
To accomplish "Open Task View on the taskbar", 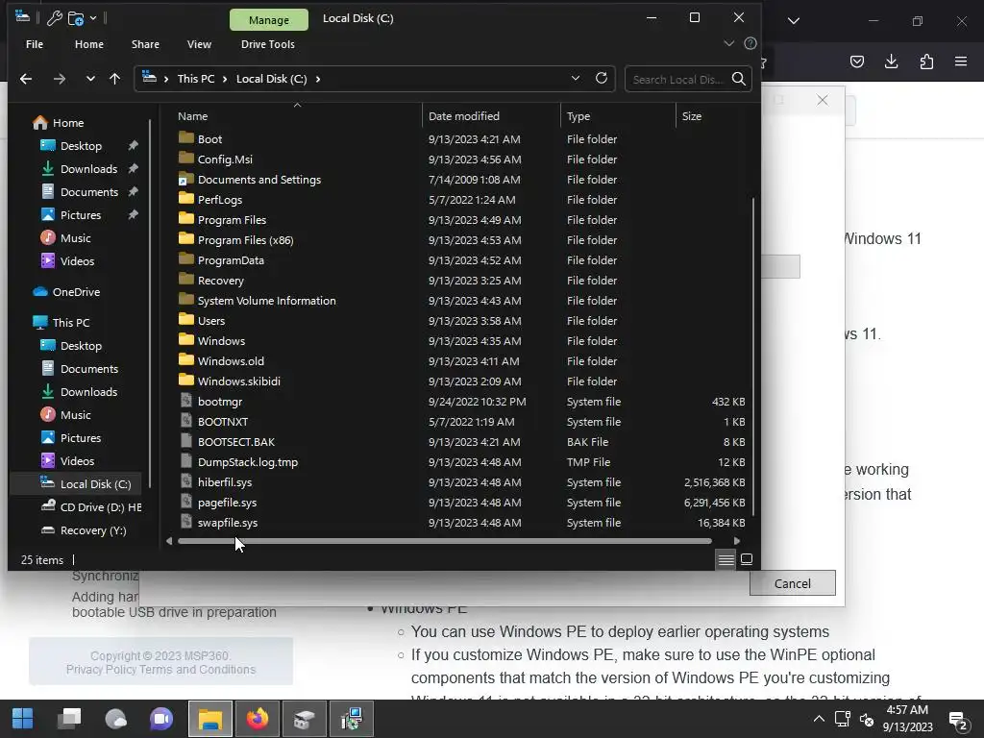I will 69,719.
